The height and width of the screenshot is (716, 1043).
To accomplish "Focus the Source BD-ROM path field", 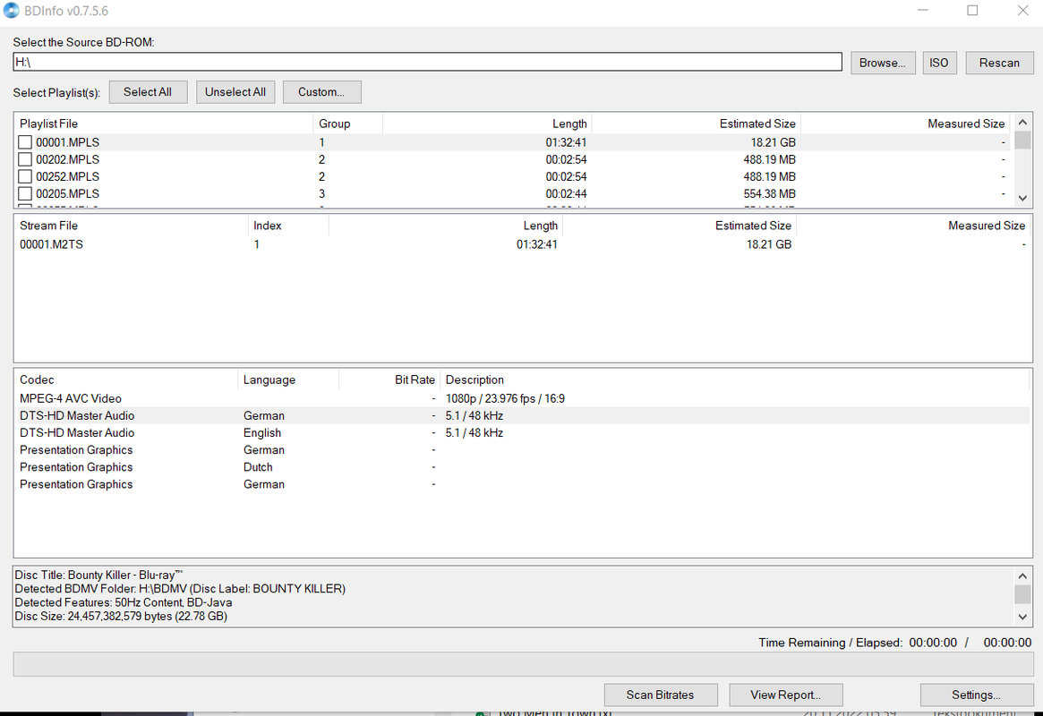I will 427,62.
